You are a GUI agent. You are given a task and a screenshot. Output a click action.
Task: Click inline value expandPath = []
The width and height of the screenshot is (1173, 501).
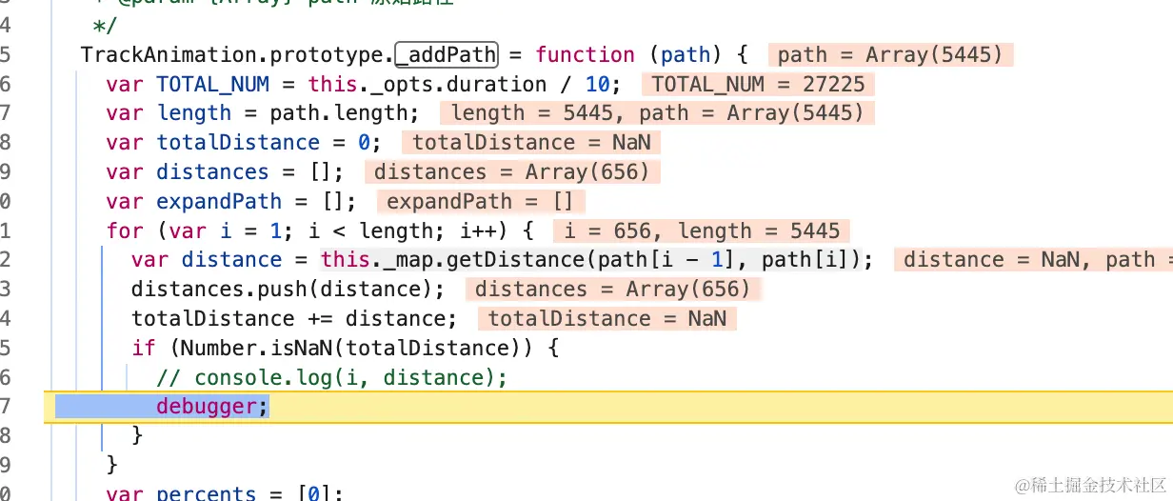click(x=480, y=201)
